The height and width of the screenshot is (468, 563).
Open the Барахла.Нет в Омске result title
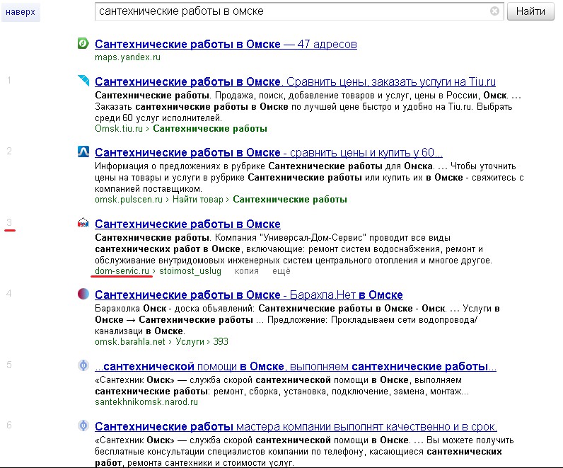point(249,295)
